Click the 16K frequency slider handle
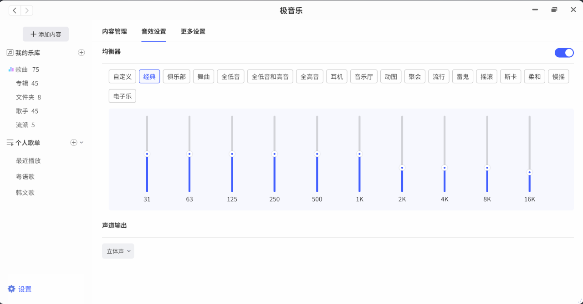Image resolution: width=583 pixels, height=304 pixels. coord(529,173)
